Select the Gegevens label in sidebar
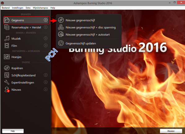185x134 pixels. tap(18, 20)
